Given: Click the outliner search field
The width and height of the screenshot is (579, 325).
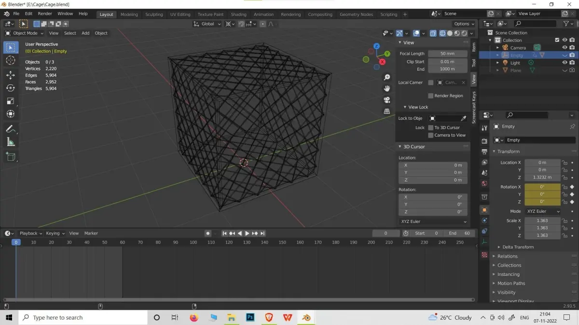Looking at the screenshot, I should click(x=535, y=23).
